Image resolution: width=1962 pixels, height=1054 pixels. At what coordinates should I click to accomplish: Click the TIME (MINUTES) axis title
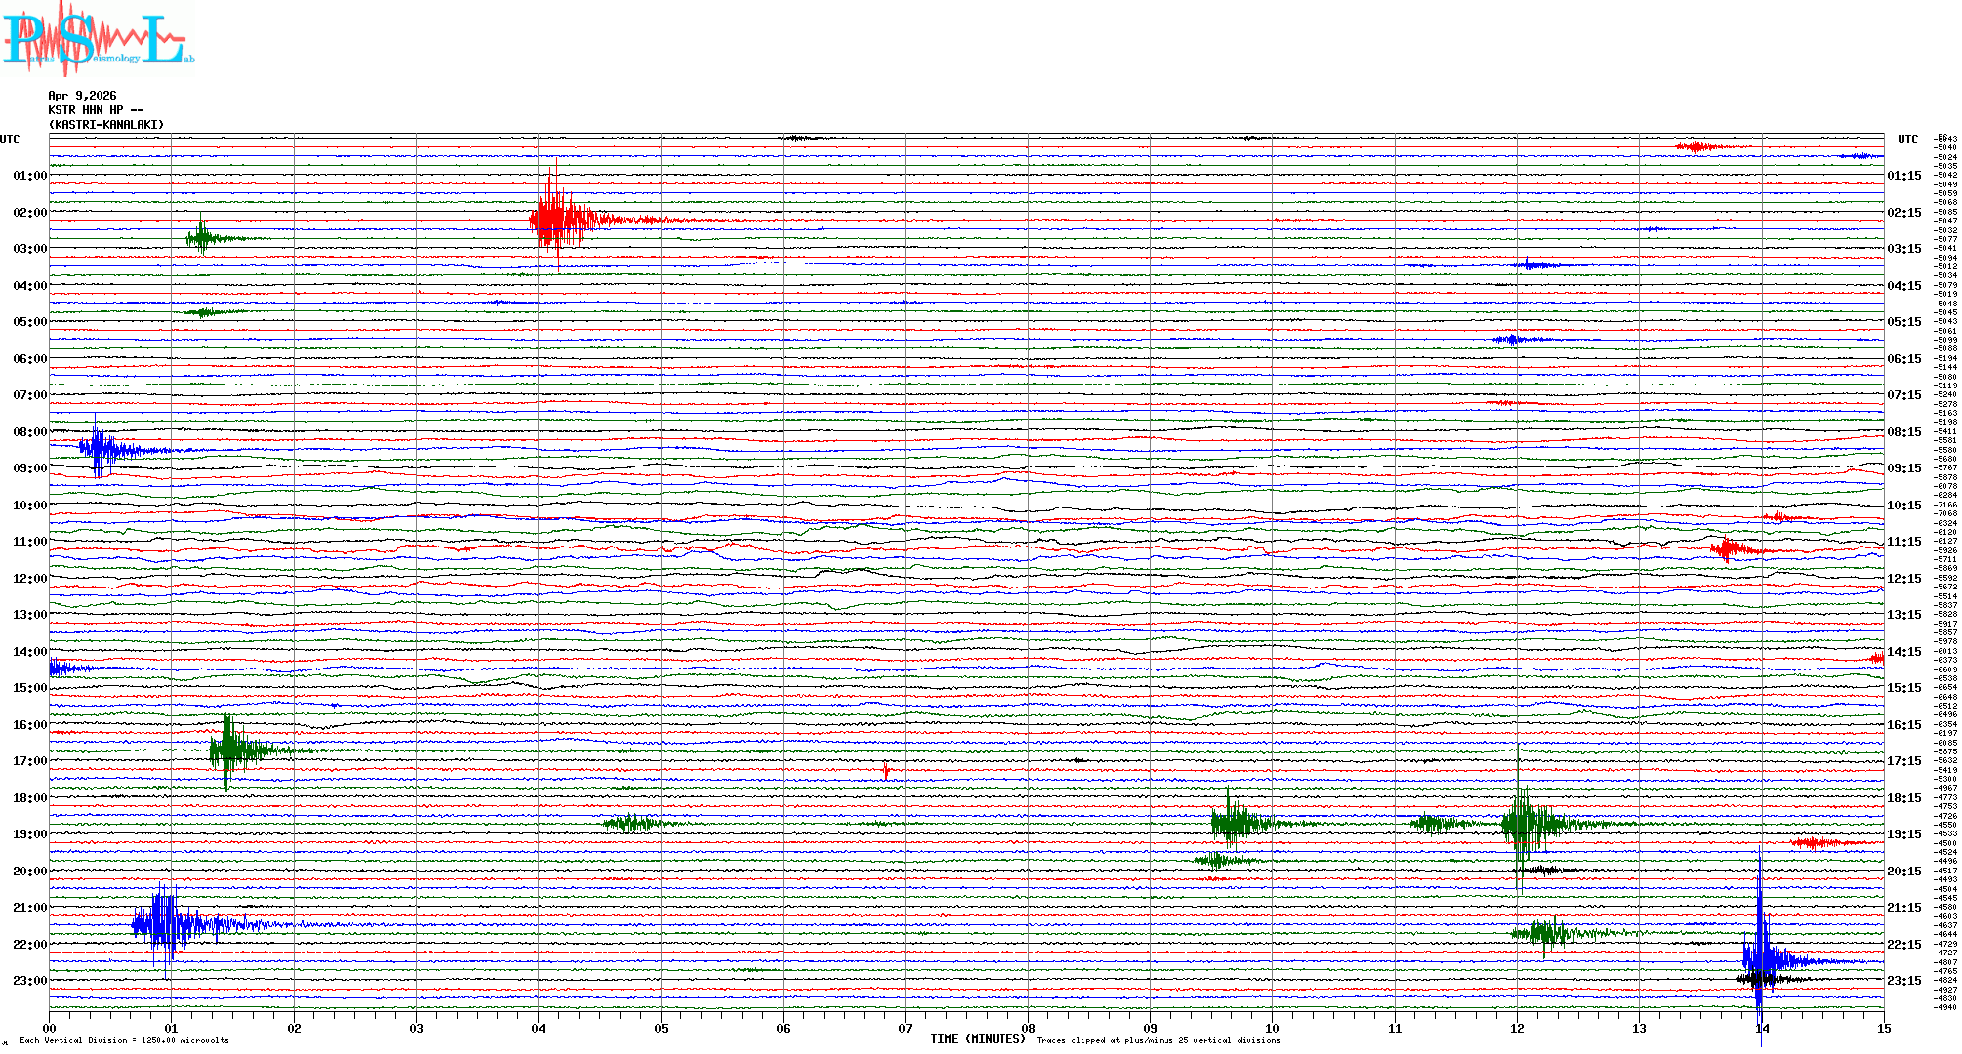pyautogui.click(x=978, y=1039)
